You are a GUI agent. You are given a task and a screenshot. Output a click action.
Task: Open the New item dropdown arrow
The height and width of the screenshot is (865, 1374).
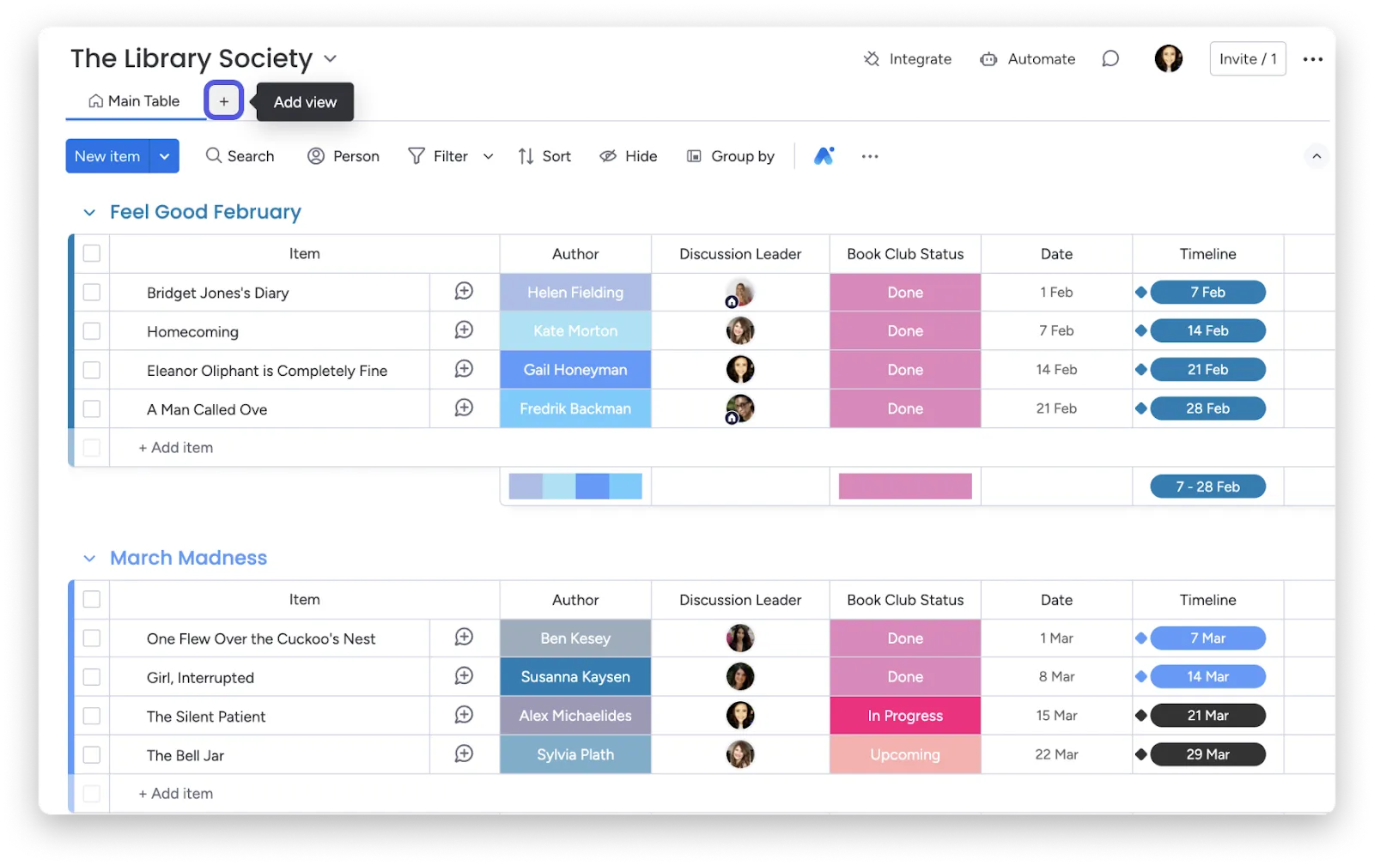(164, 156)
